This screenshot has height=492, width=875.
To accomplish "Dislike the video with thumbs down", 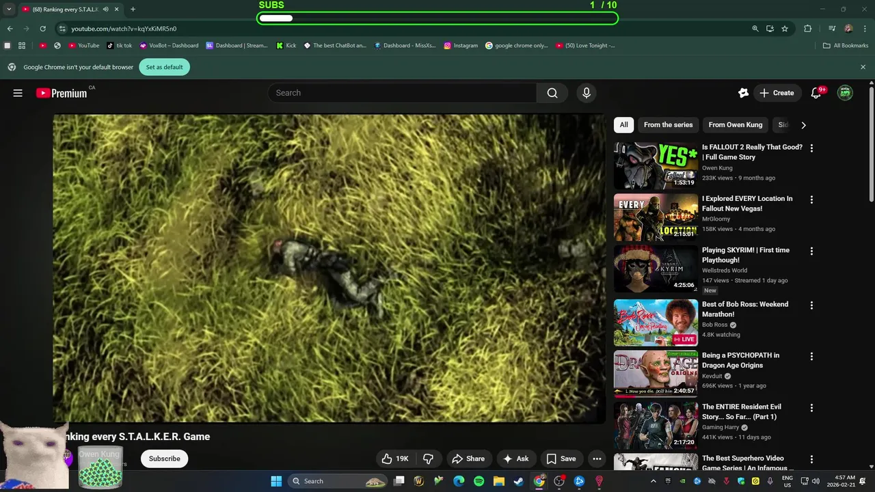I will [x=429, y=459].
